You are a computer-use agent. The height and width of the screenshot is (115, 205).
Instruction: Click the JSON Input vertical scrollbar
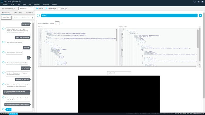pyautogui.click(x=116, y=36)
